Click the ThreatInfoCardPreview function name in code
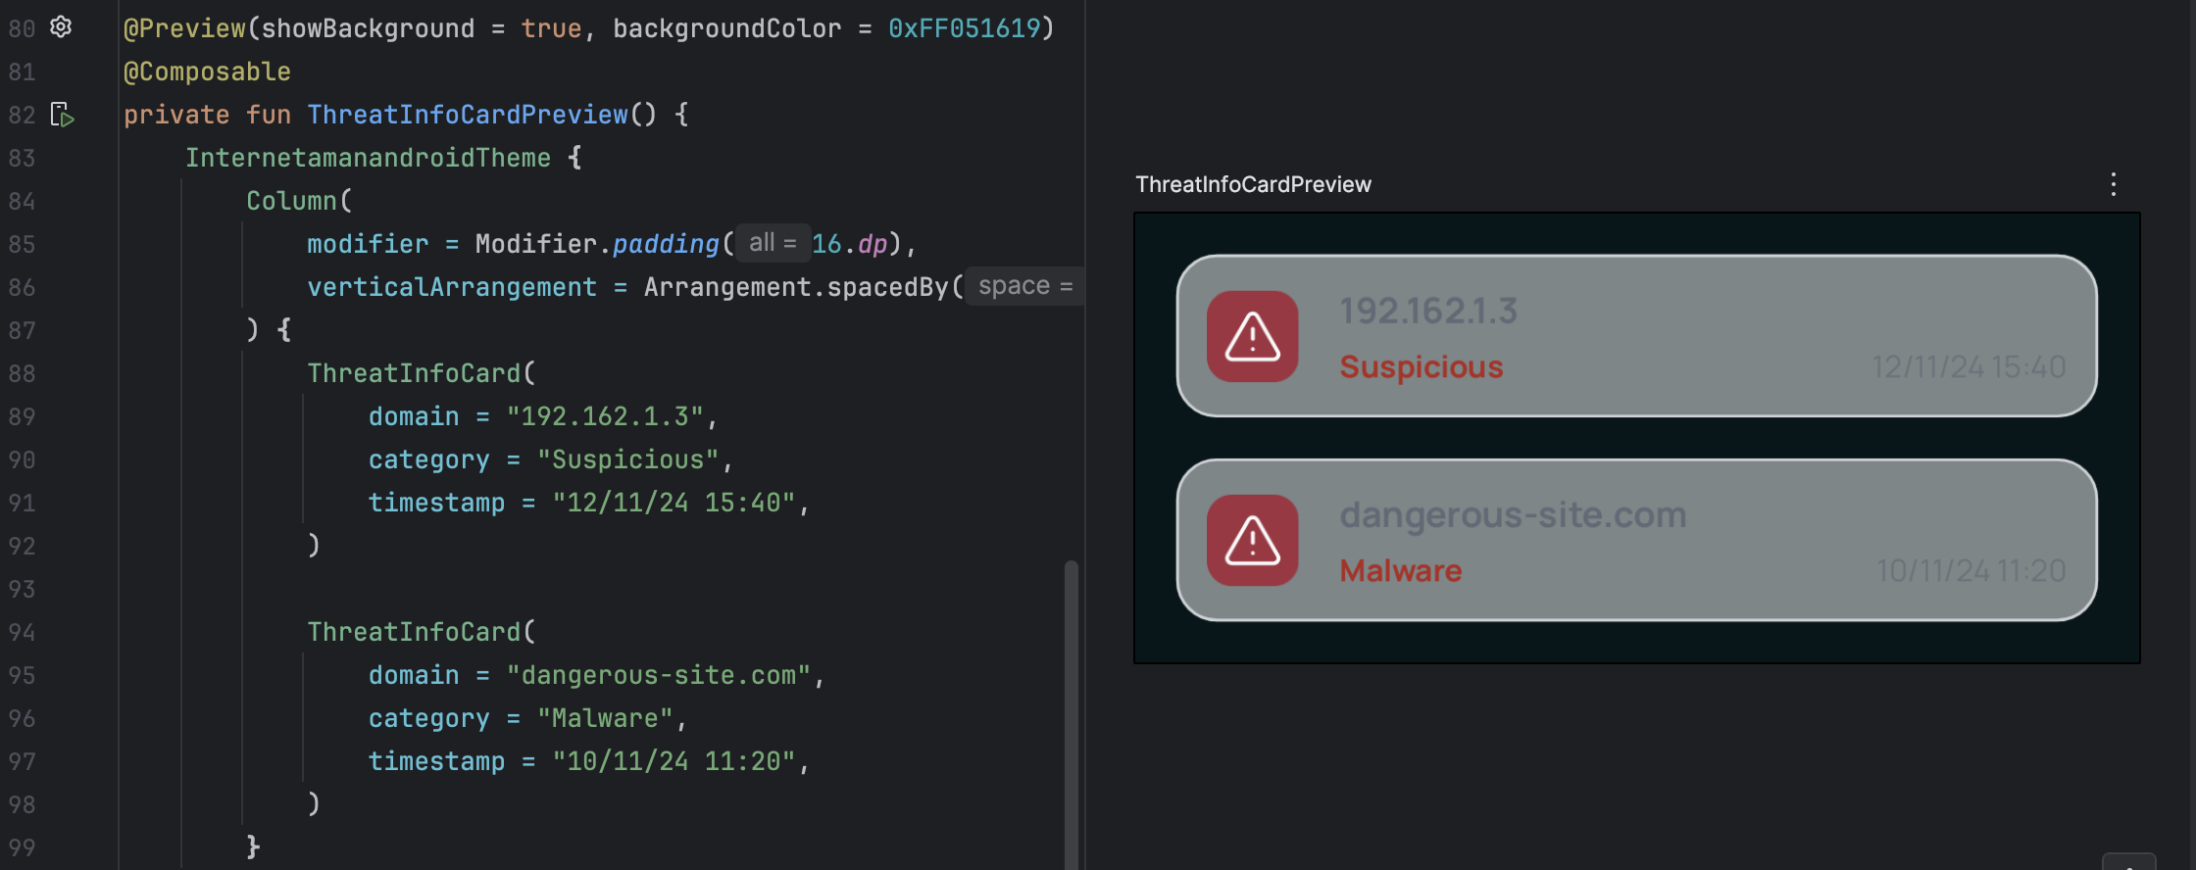 point(468,115)
